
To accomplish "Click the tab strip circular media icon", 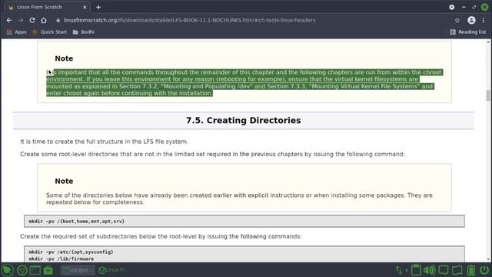I will point(451,7).
